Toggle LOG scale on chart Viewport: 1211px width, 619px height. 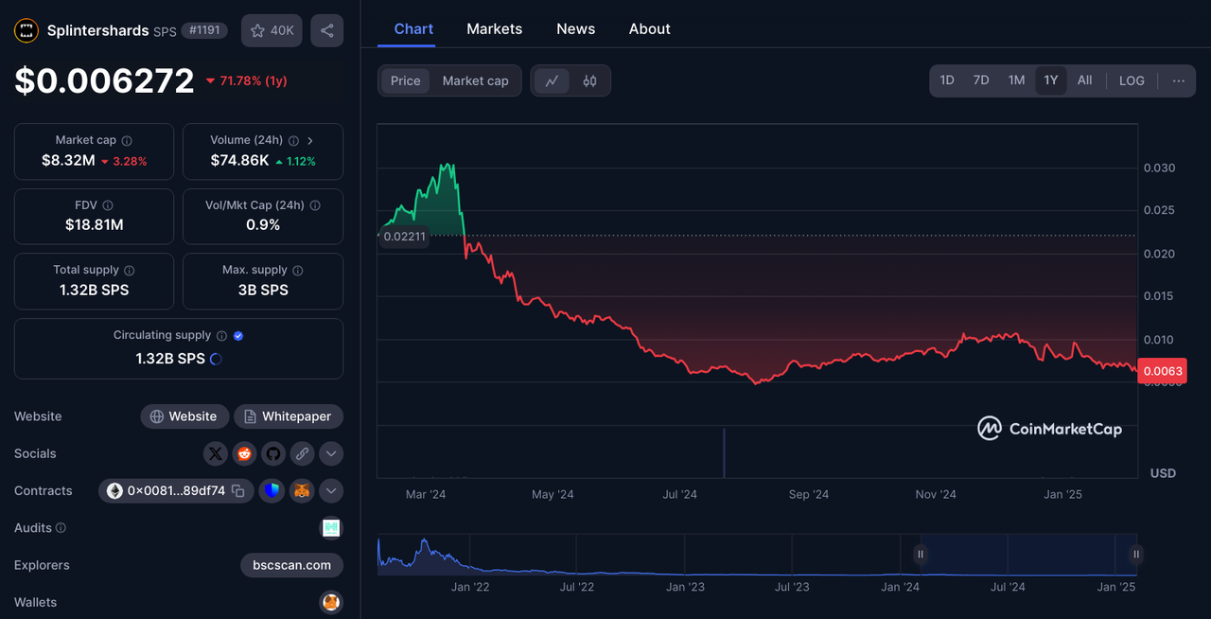click(x=1132, y=80)
